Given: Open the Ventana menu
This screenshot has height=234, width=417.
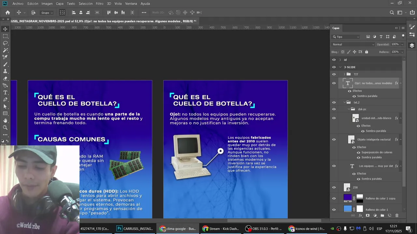Looking at the screenshot, I should (131, 4).
